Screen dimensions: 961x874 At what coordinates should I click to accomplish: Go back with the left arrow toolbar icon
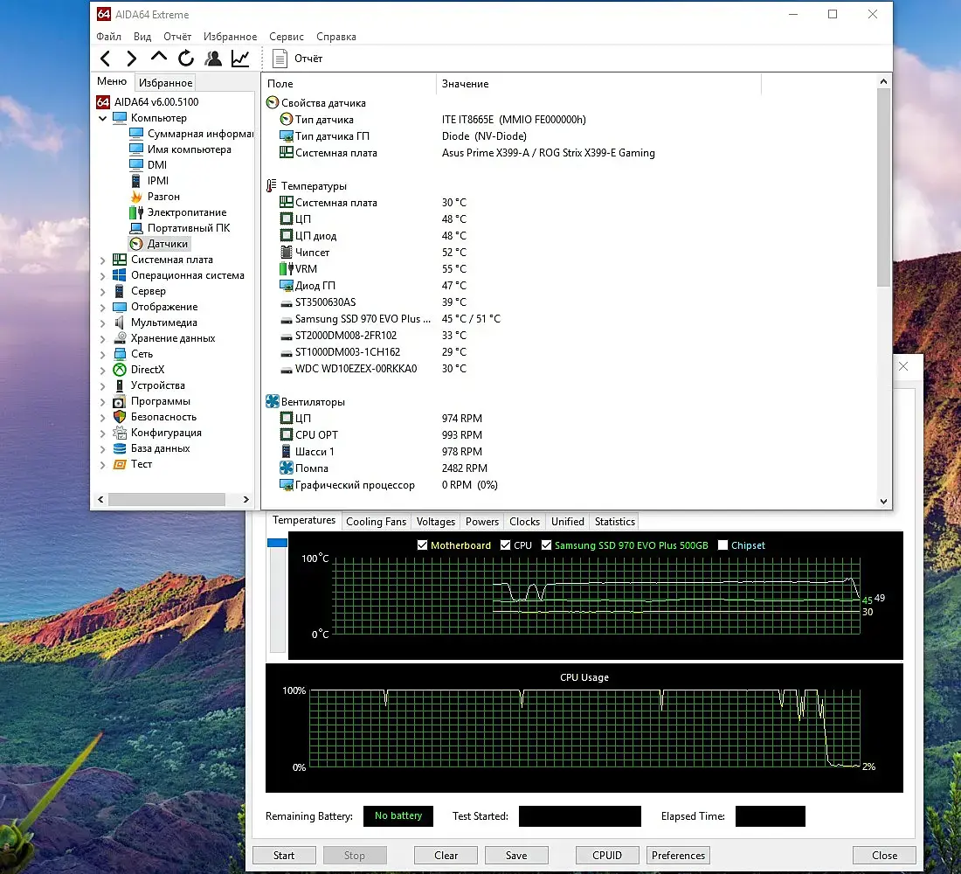pos(106,59)
